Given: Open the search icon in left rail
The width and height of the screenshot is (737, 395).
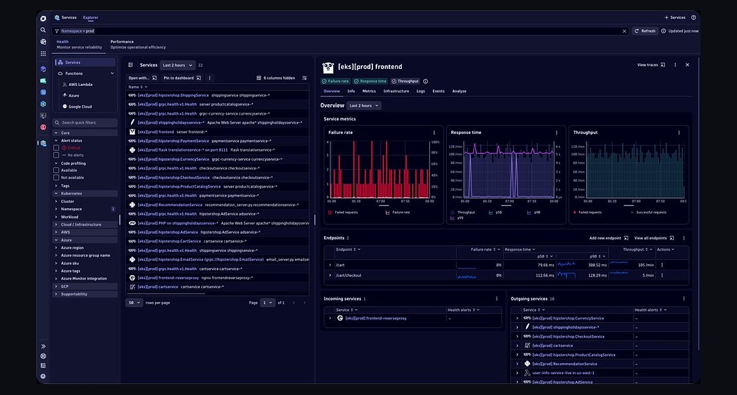Looking at the screenshot, I should coord(43,30).
